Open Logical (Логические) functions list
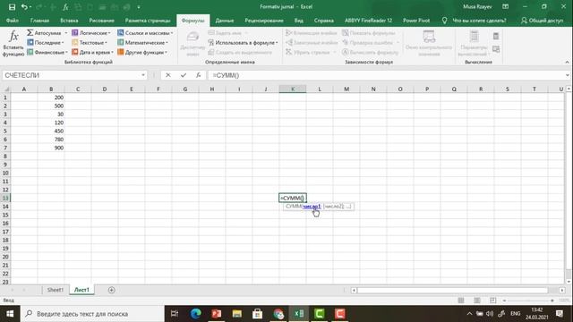Image resolution: width=573 pixels, height=322 pixels. tap(91, 33)
